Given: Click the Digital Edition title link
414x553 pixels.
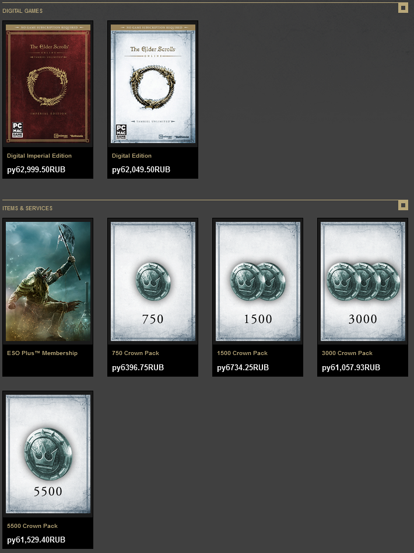Looking at the screenshot, I should click(x=132, y=155).
